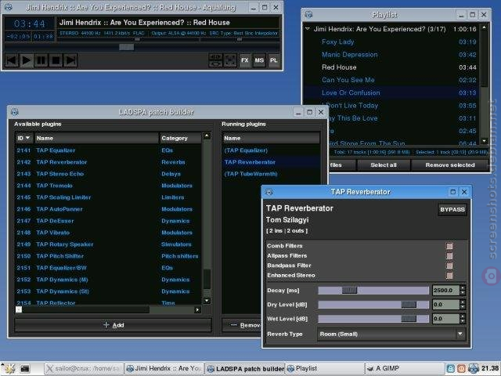501x376 pixels.
Task: Select TAP Stereo Echo plugin
Action: (x=109, y=174)
